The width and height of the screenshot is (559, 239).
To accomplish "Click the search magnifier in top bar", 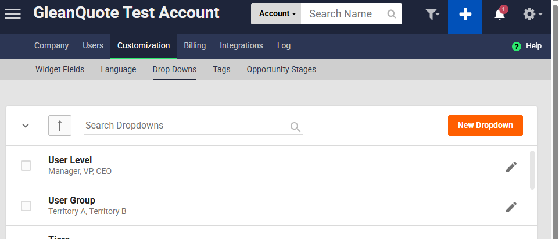I will click(x=392, y=14).
